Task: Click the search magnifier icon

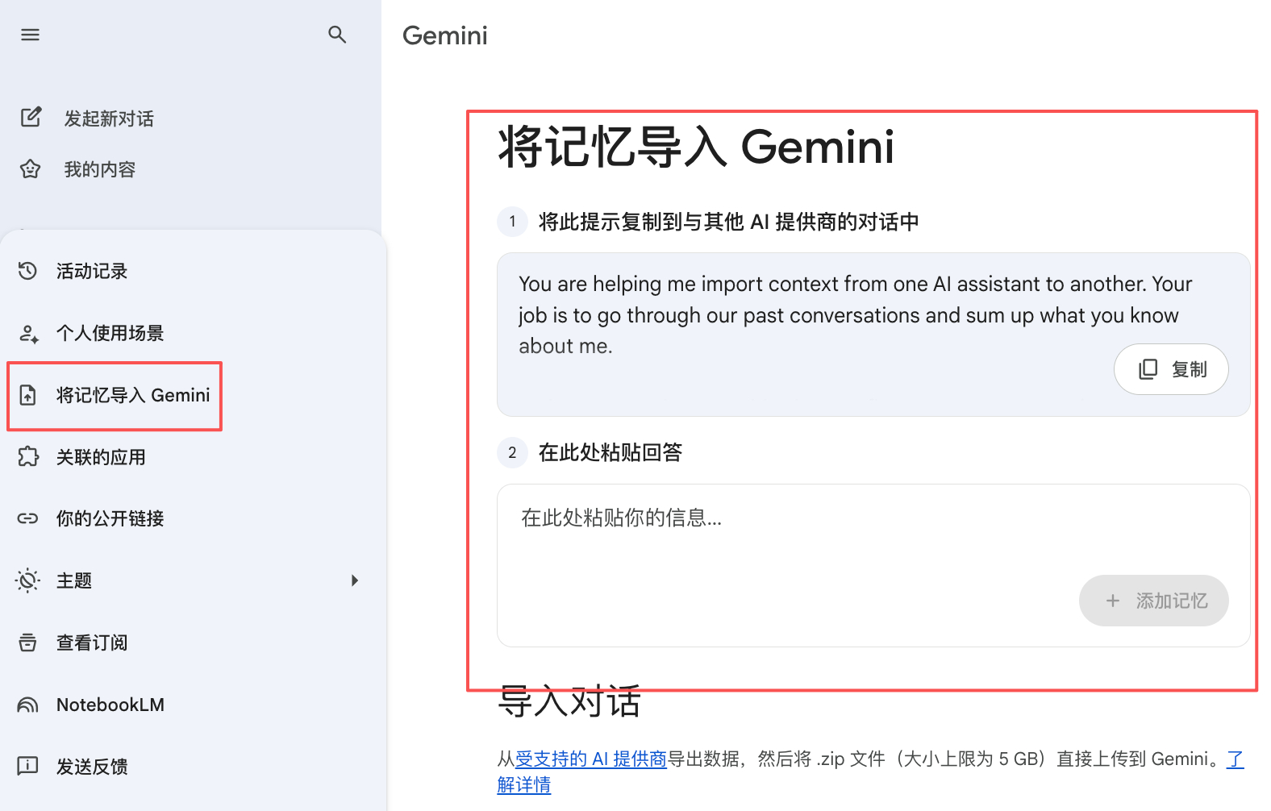Action: pos(337,35)
